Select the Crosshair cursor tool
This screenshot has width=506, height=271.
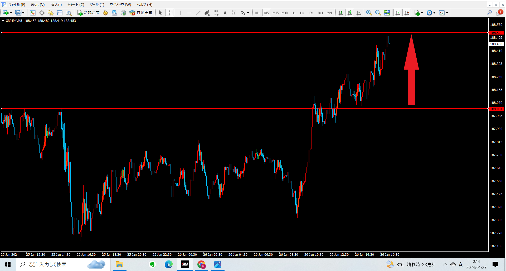click(x=170, y=13)
